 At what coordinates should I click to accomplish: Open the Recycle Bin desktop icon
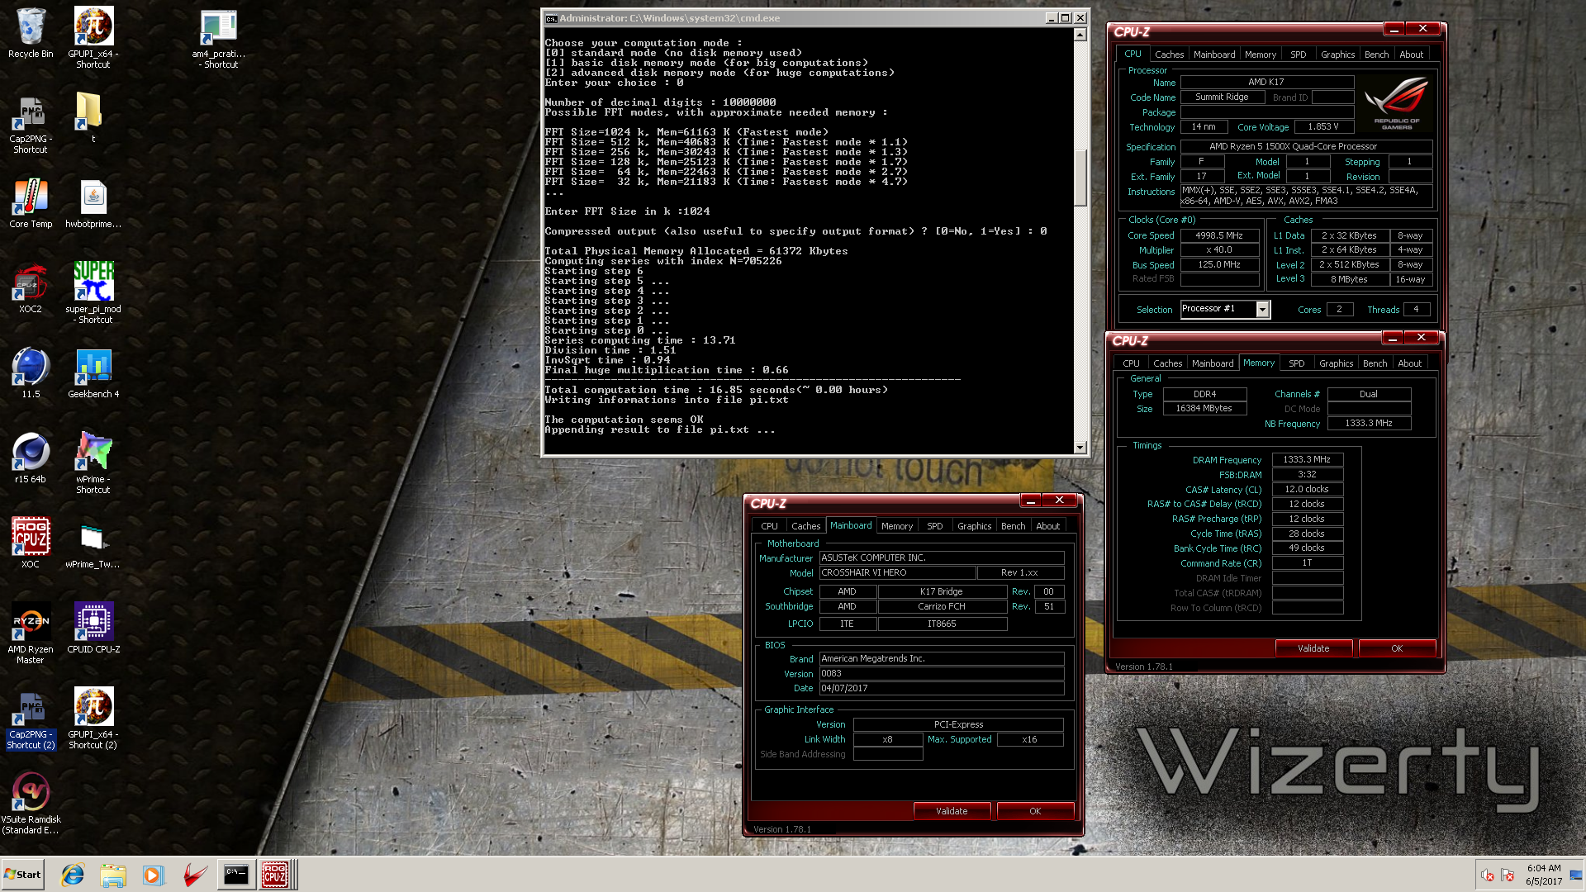[x=31, y=33]
